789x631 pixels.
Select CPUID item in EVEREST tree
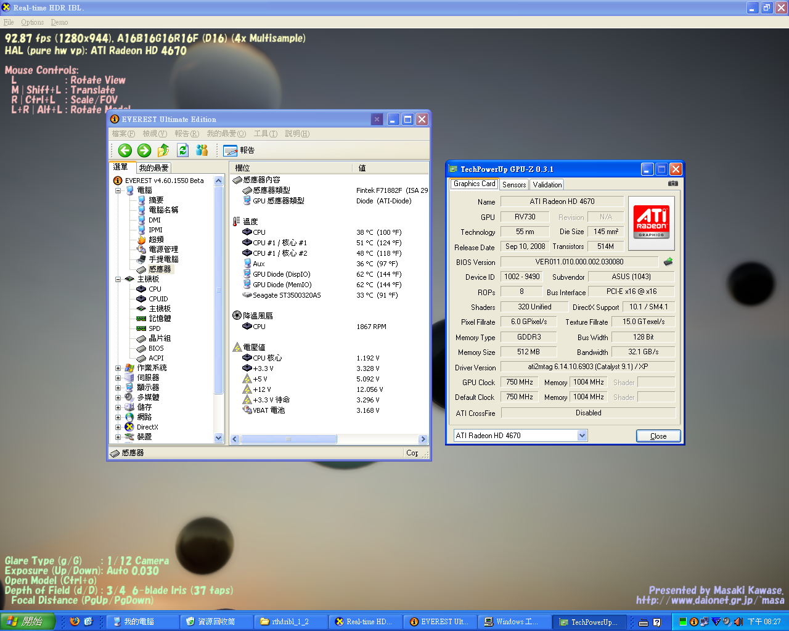(158, 299)
